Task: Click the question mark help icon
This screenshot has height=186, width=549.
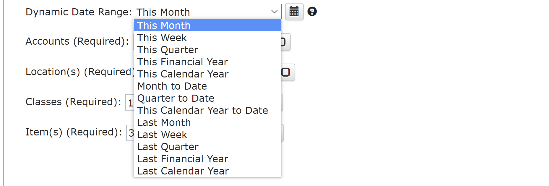Action: point(312,12)
